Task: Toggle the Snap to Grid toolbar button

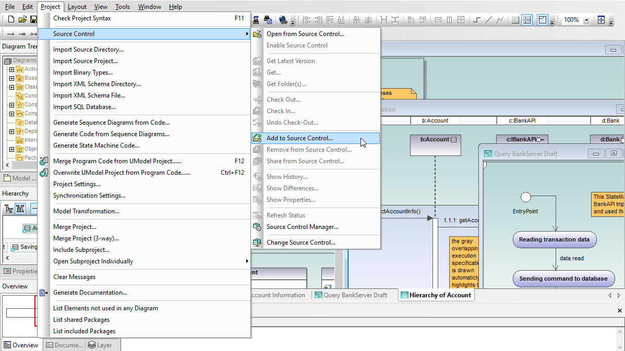Action: point(527,19)
